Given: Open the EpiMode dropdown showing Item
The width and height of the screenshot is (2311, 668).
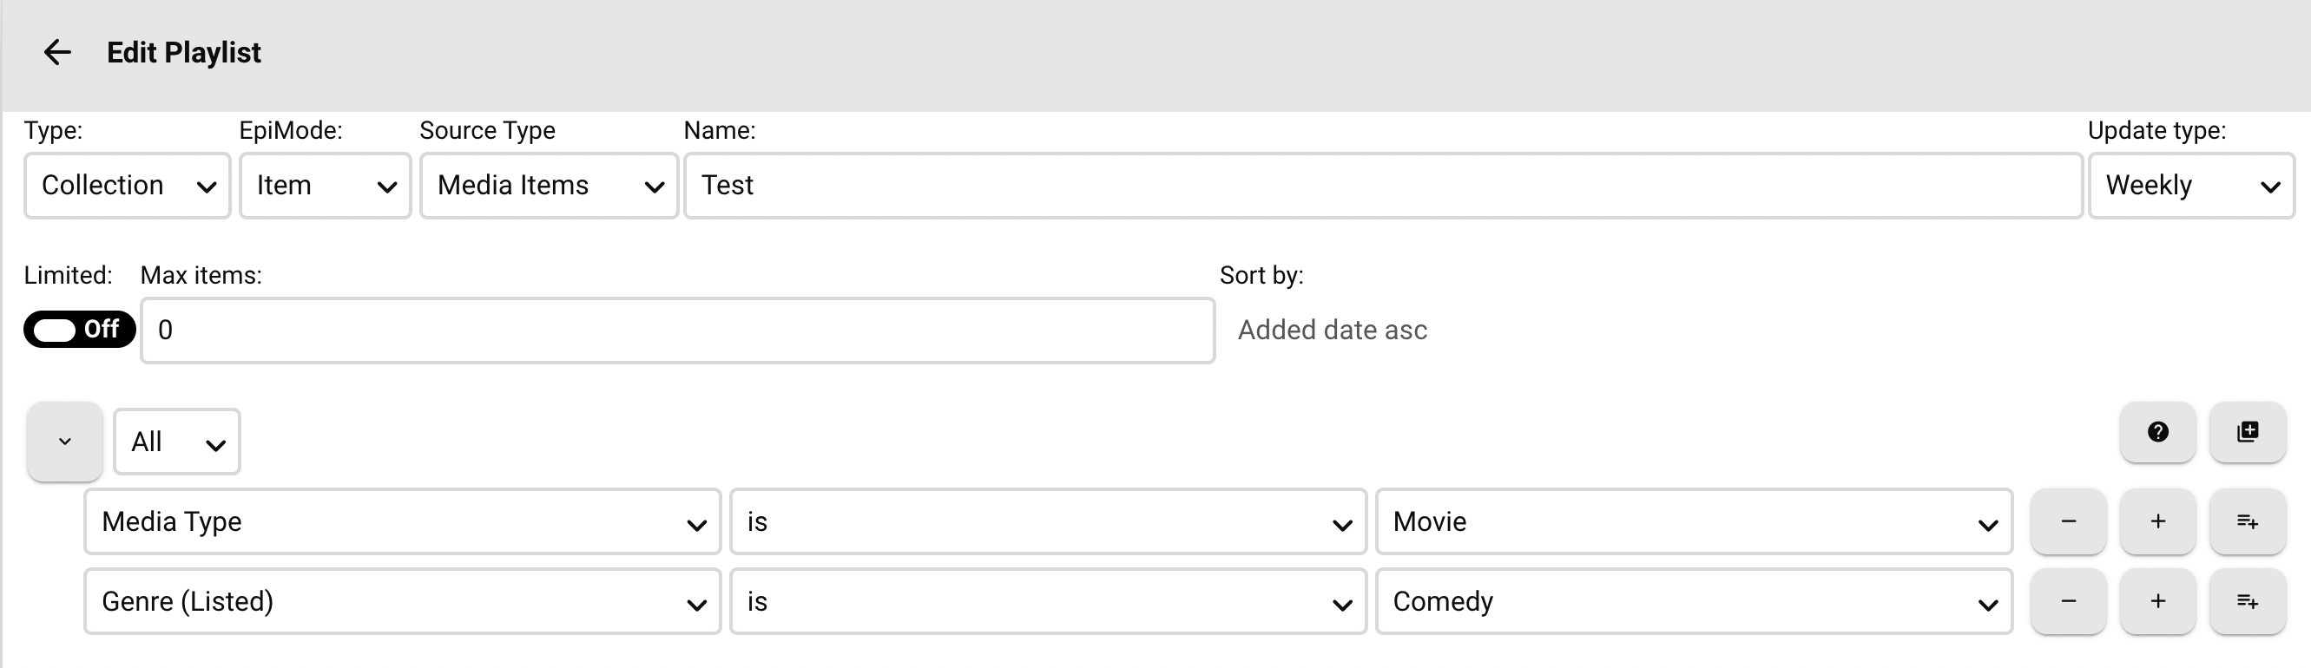Looking at the screenshot, I should pos(325,186).
